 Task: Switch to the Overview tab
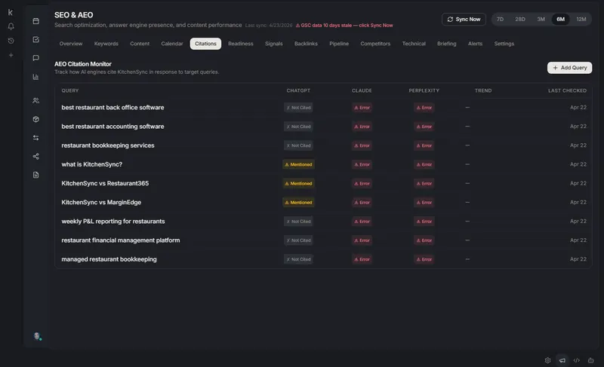(71, 44)
